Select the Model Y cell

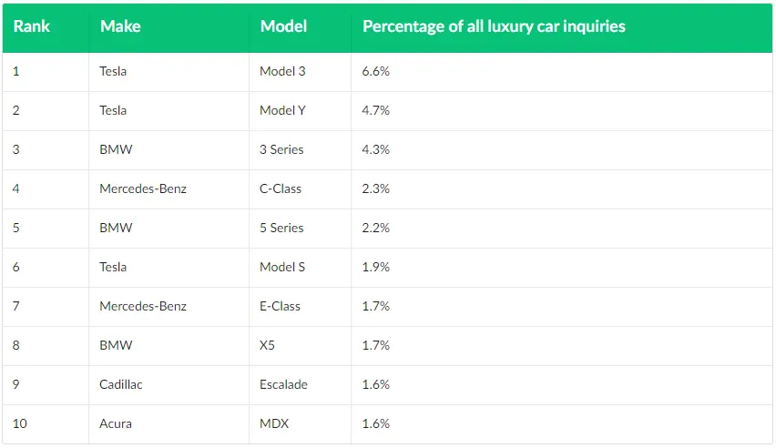[283, 110]
